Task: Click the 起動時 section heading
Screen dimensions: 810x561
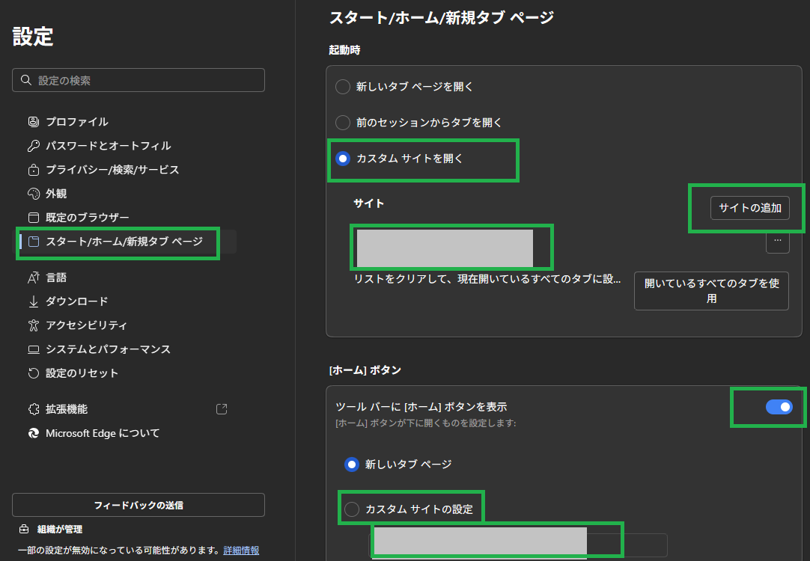Action: point(344,50)
